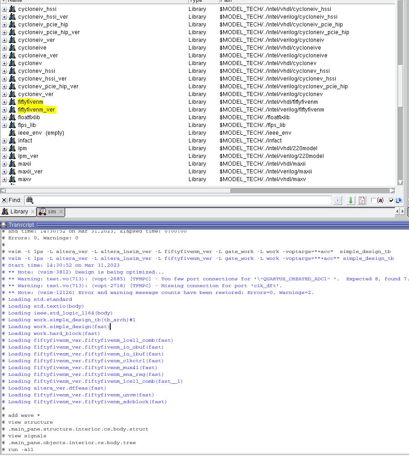
Task: Click the fiftyfivenm_ver library icon
Action: (12, 110)
